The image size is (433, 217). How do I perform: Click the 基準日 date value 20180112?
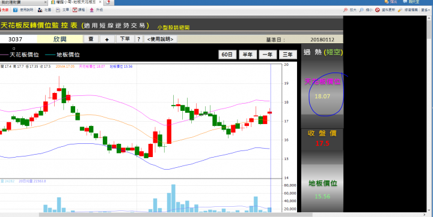point(322,40)
